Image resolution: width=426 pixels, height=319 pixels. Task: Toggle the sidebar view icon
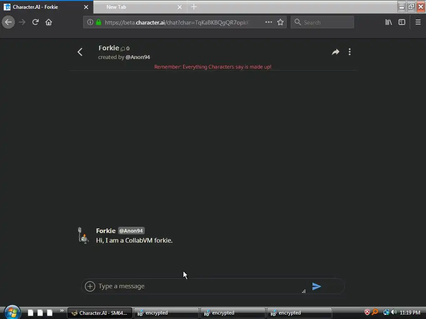pyautogui.click(x=402, y=22)
